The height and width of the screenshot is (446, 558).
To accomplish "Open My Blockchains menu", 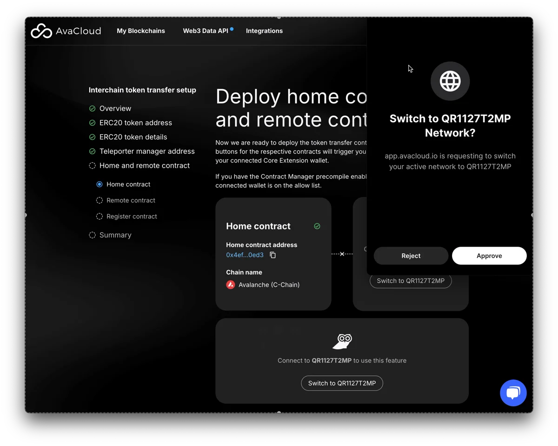I will point(141,31).
